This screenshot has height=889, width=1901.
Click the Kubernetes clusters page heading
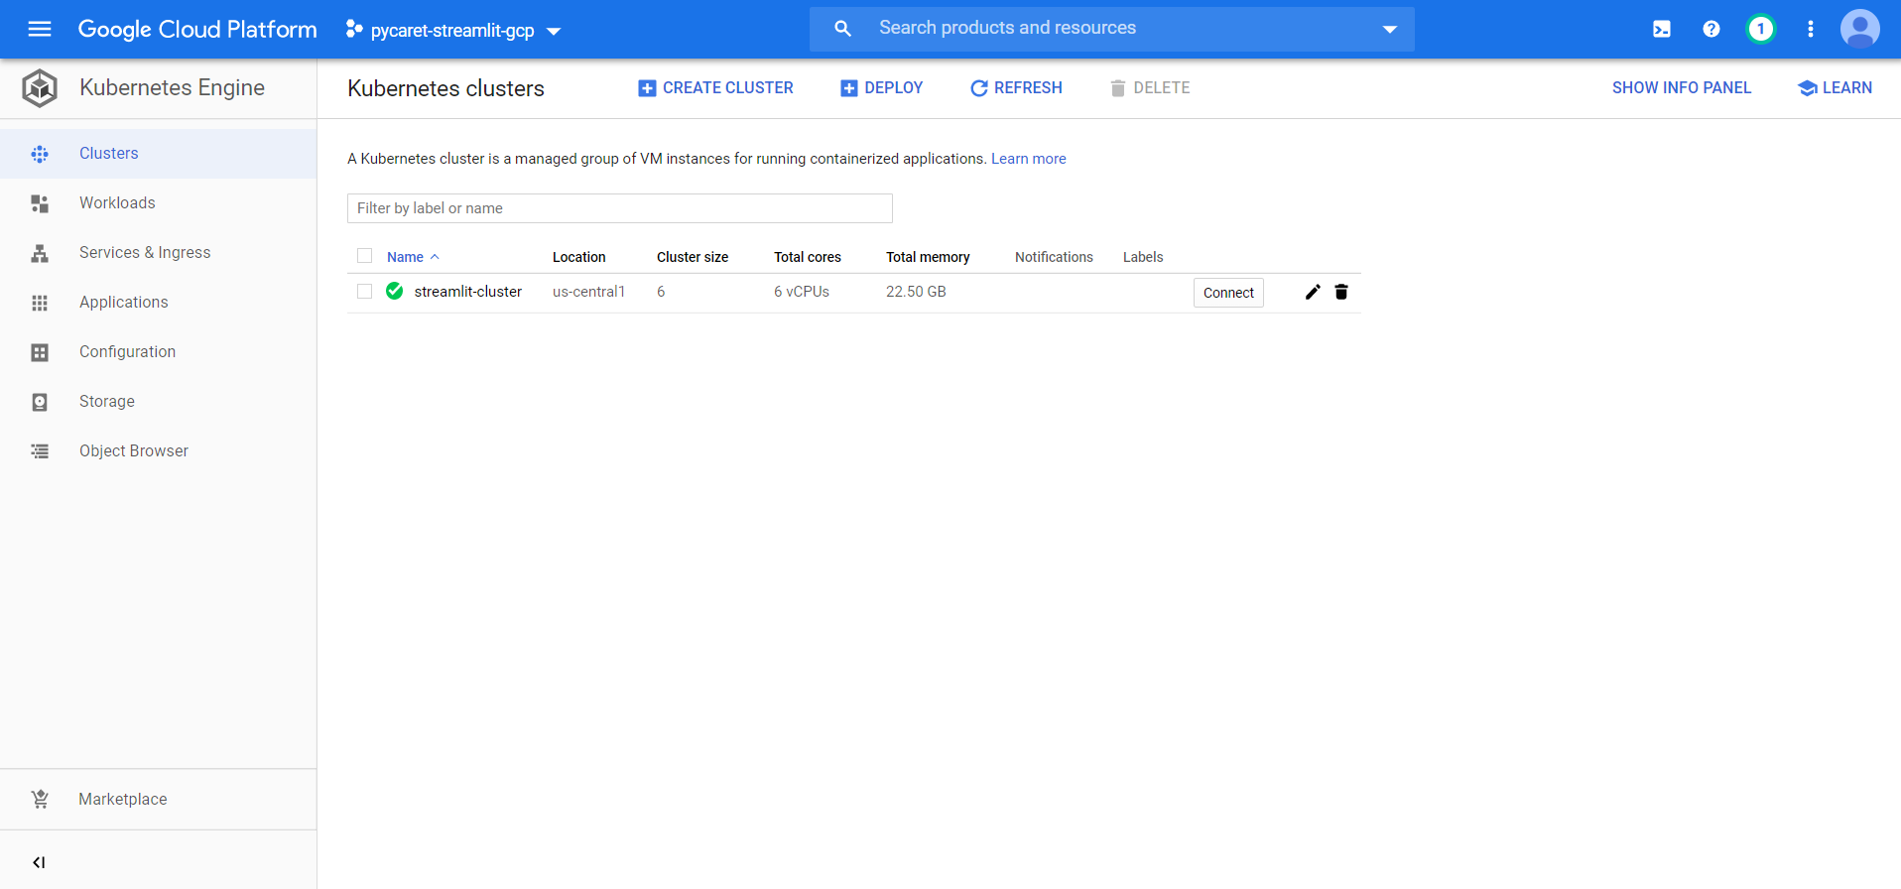point(445,88)
